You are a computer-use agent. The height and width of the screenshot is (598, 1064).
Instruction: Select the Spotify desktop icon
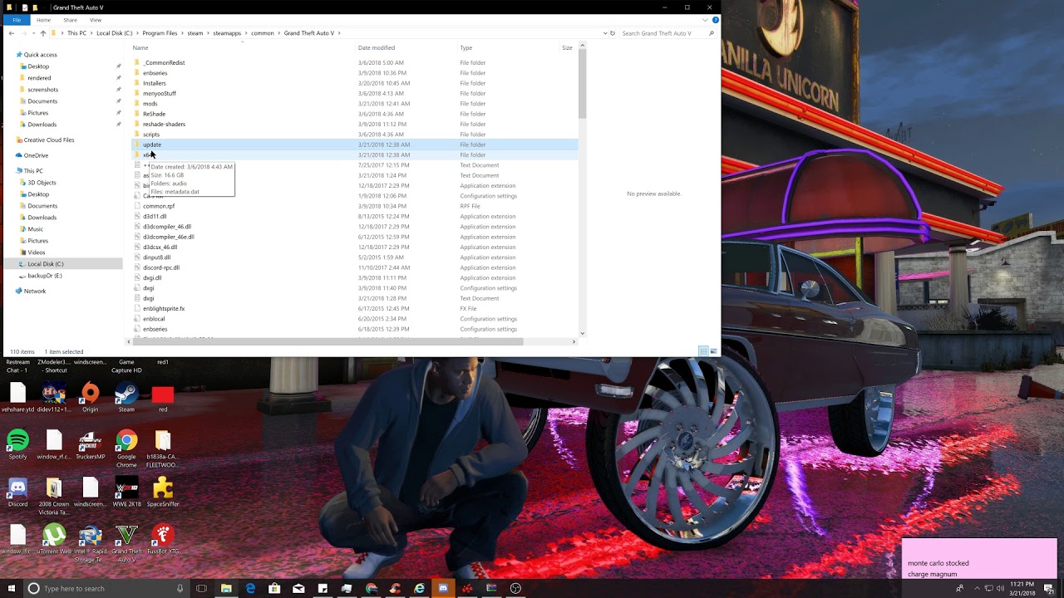coord(17,444)
